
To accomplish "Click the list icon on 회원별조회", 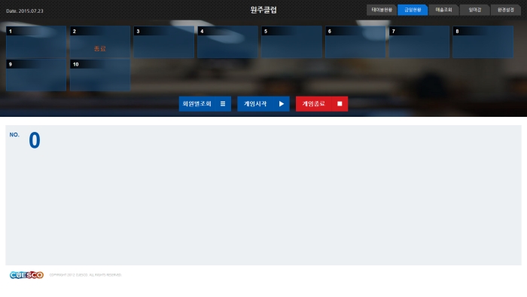I will pos(223,104).
